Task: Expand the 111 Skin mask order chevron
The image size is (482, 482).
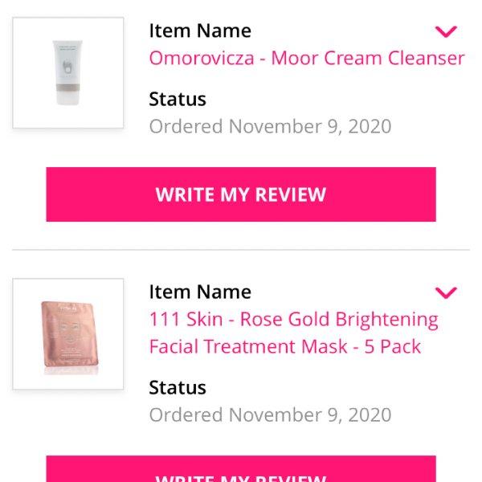Action: click(446, 292)
